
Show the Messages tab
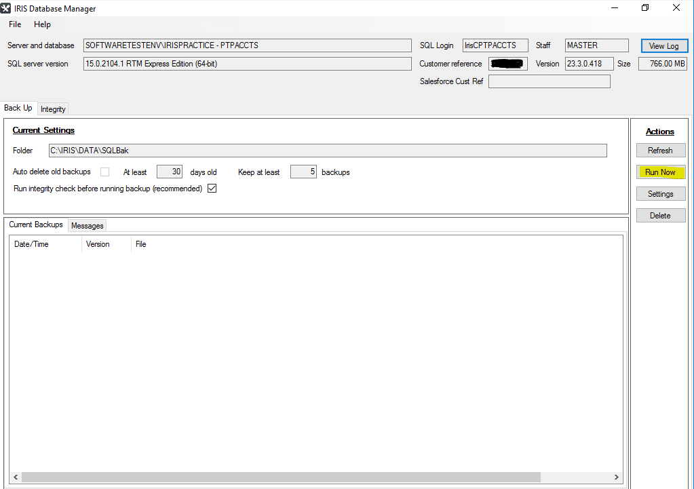tap(87, 226)
